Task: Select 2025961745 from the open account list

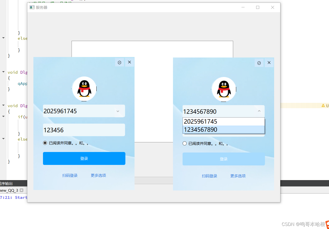Action: click(224, 121)
